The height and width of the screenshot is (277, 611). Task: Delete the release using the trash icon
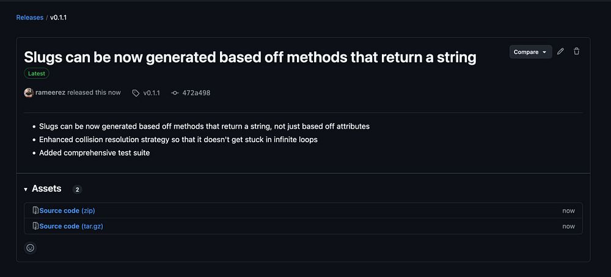[x=577, y=52]
